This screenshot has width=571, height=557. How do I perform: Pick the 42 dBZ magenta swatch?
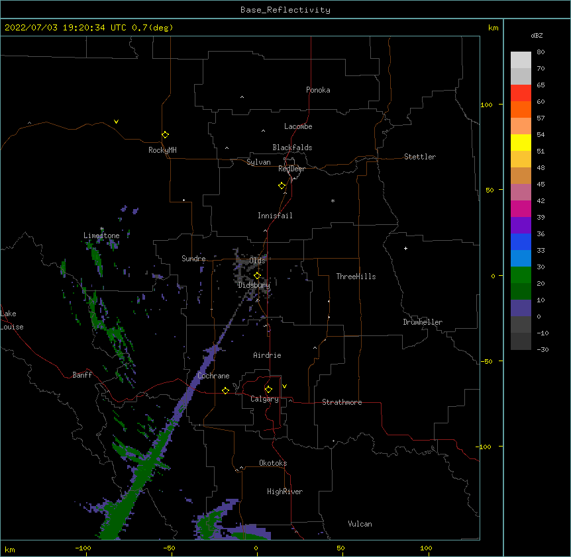click(x=521, y=208)
